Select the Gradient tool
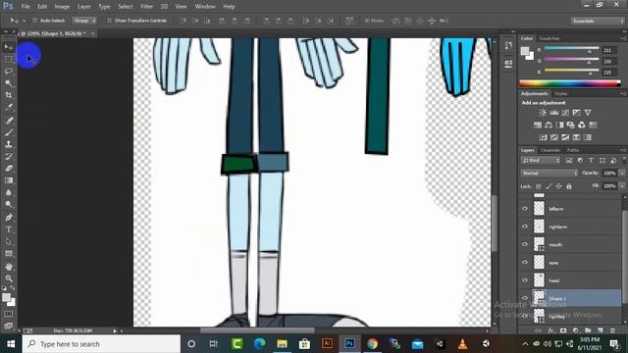 [x=9, y=180]
